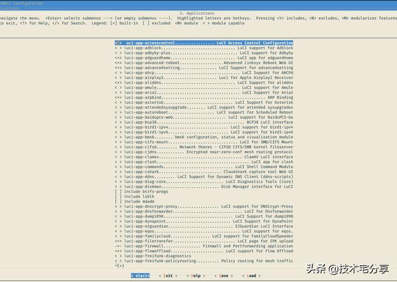This screenshot has height=282, width=397.
Task: Select the luci-app-freifunk-diagnostics row
Action: pos(153,256)
